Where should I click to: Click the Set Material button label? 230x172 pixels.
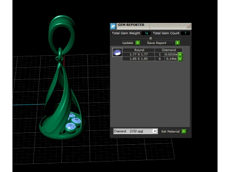170,131
